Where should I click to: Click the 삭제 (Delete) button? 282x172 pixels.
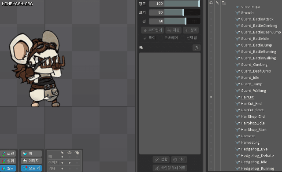pos(179,159)
